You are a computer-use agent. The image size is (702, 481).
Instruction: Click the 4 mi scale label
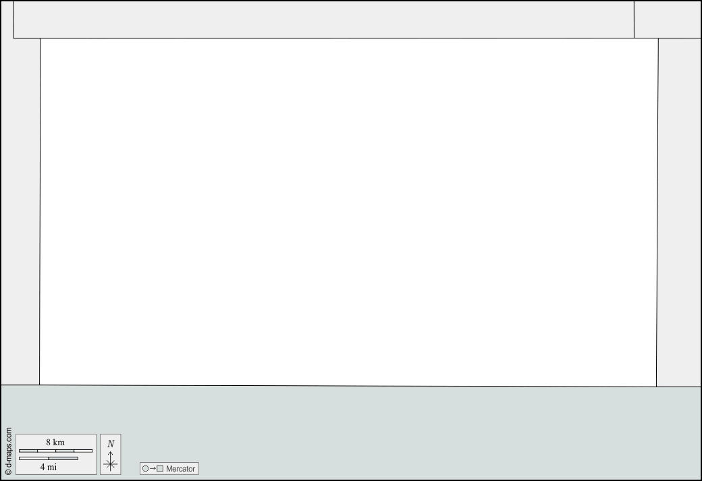coord(49,467)
